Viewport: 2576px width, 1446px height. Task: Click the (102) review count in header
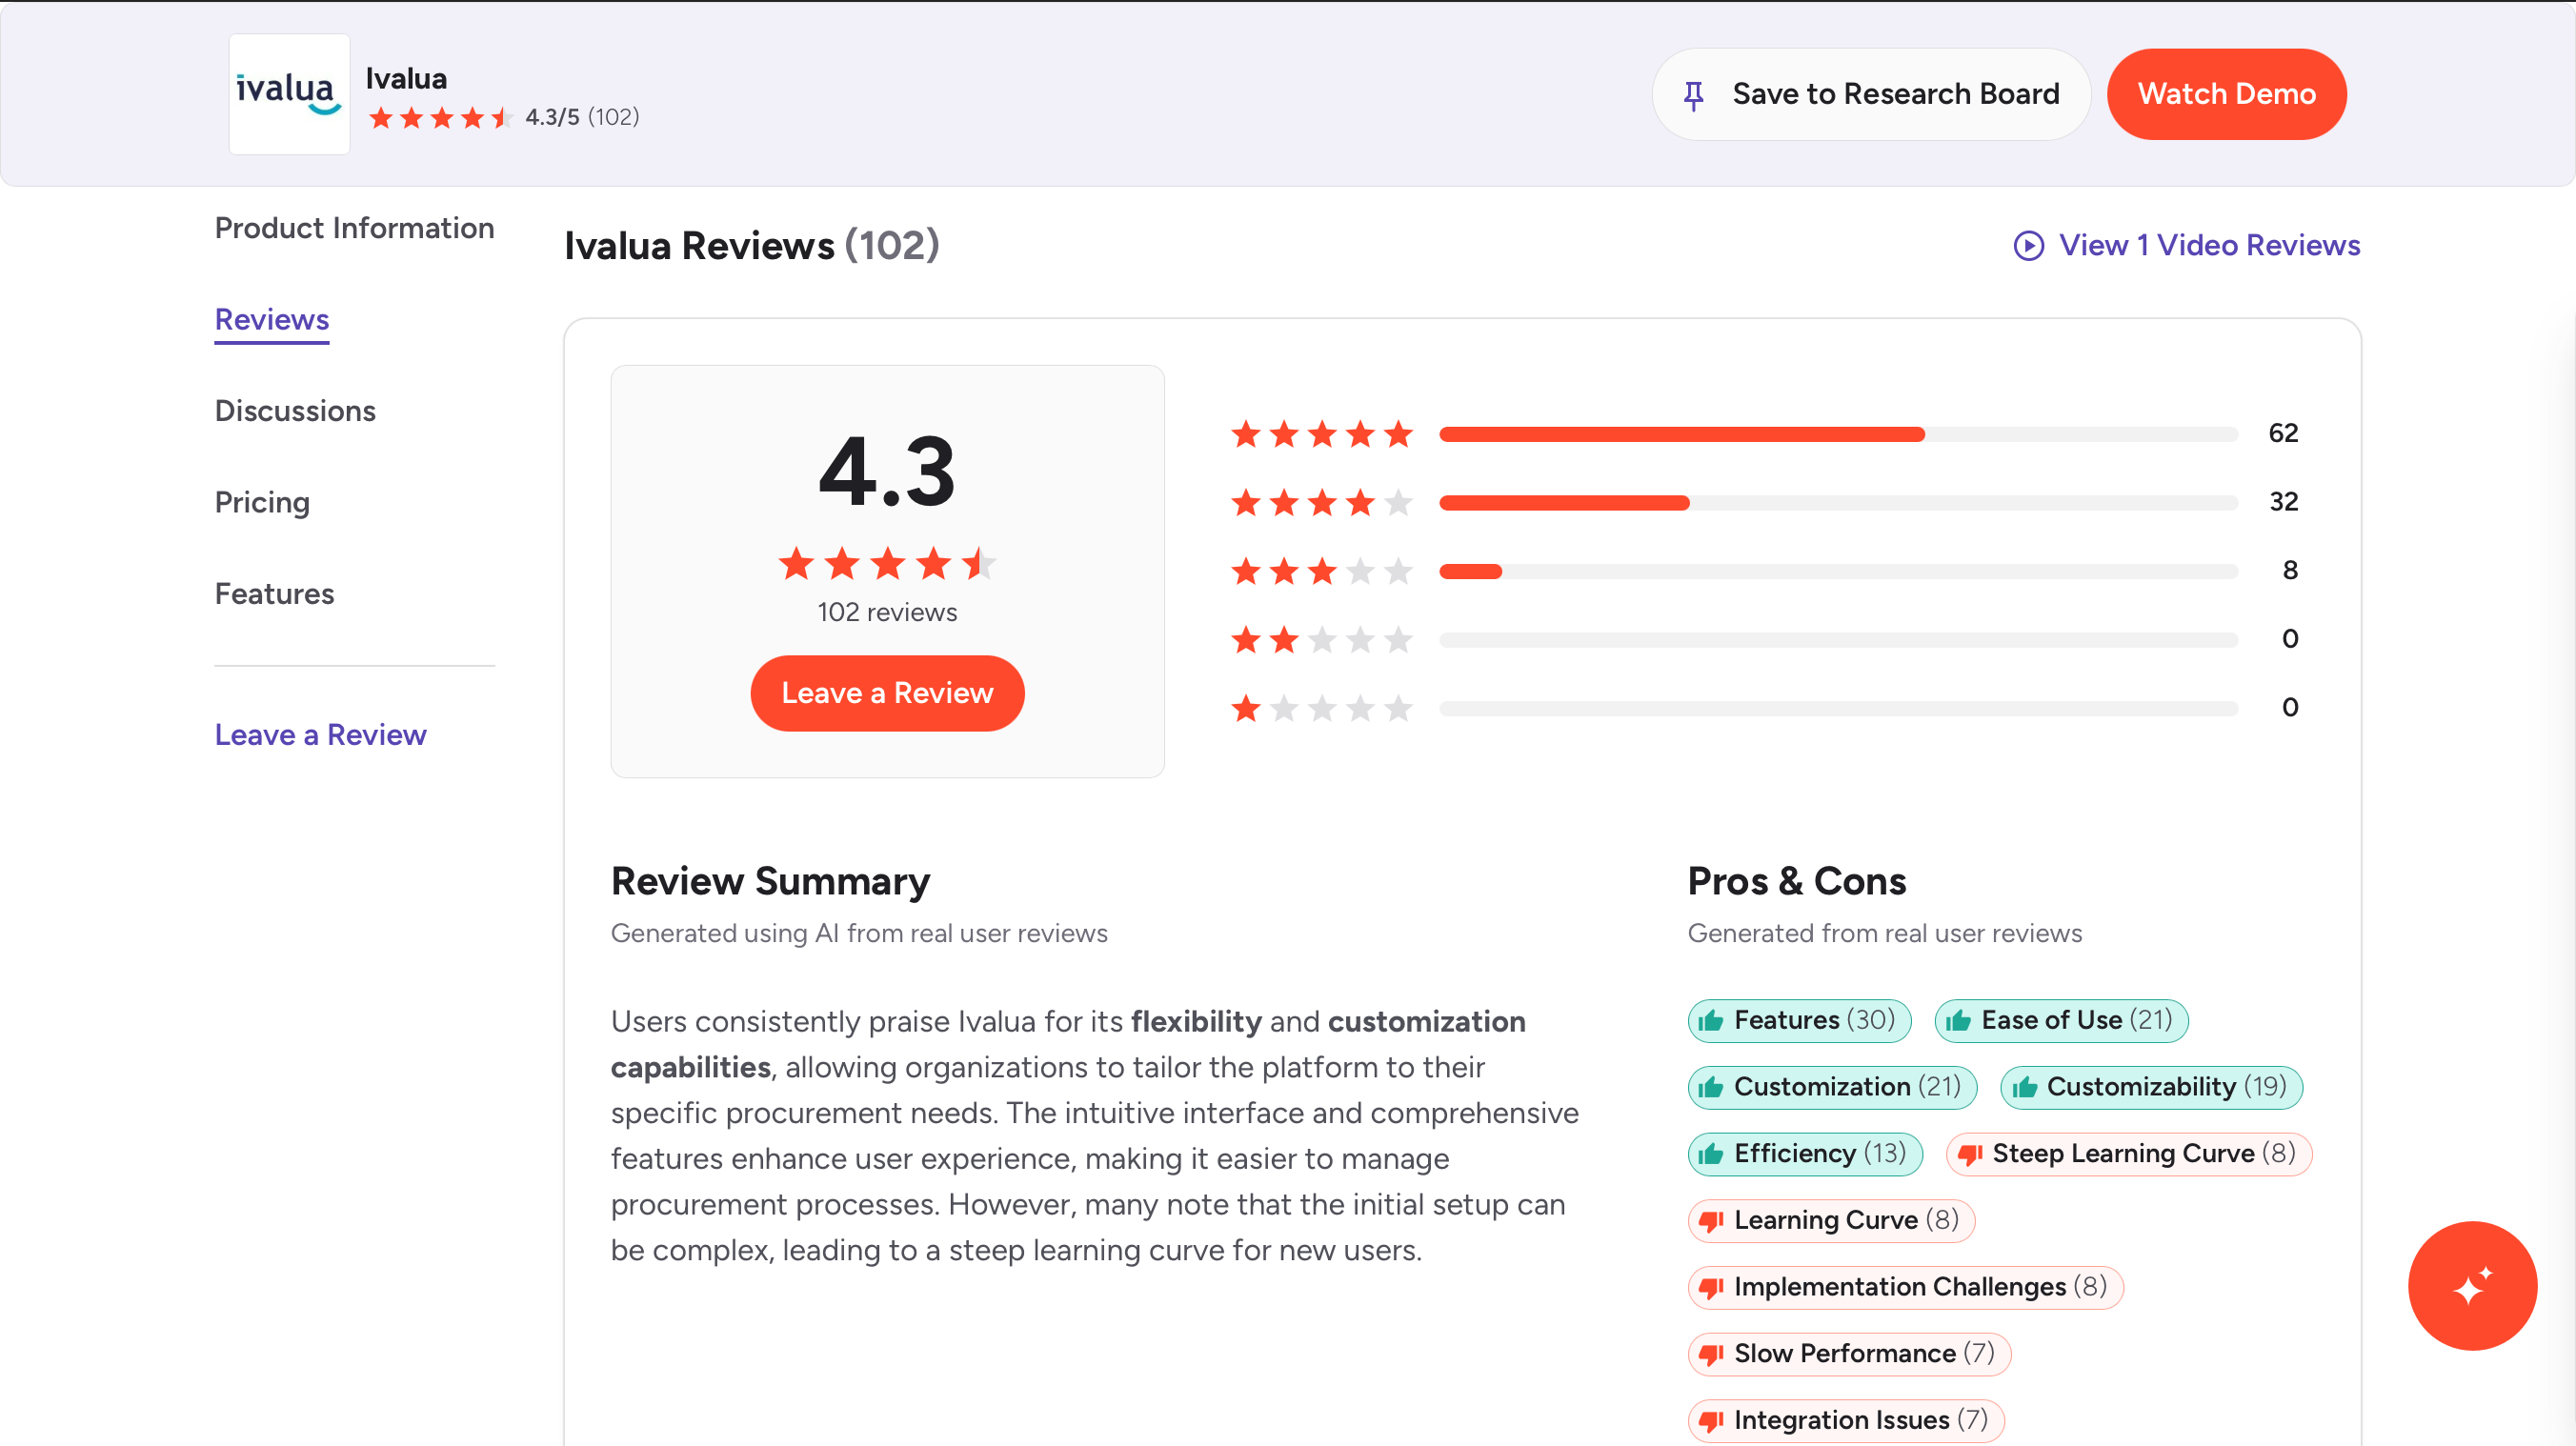614,117
